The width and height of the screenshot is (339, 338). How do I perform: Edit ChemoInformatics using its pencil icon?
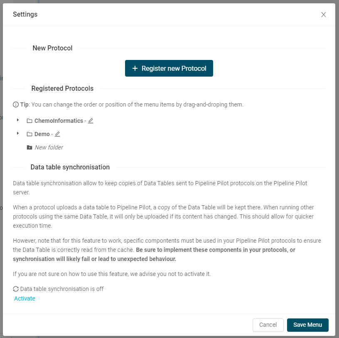(91, 121)
